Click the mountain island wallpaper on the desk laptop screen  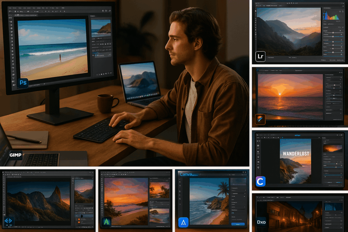pos(140,81)
